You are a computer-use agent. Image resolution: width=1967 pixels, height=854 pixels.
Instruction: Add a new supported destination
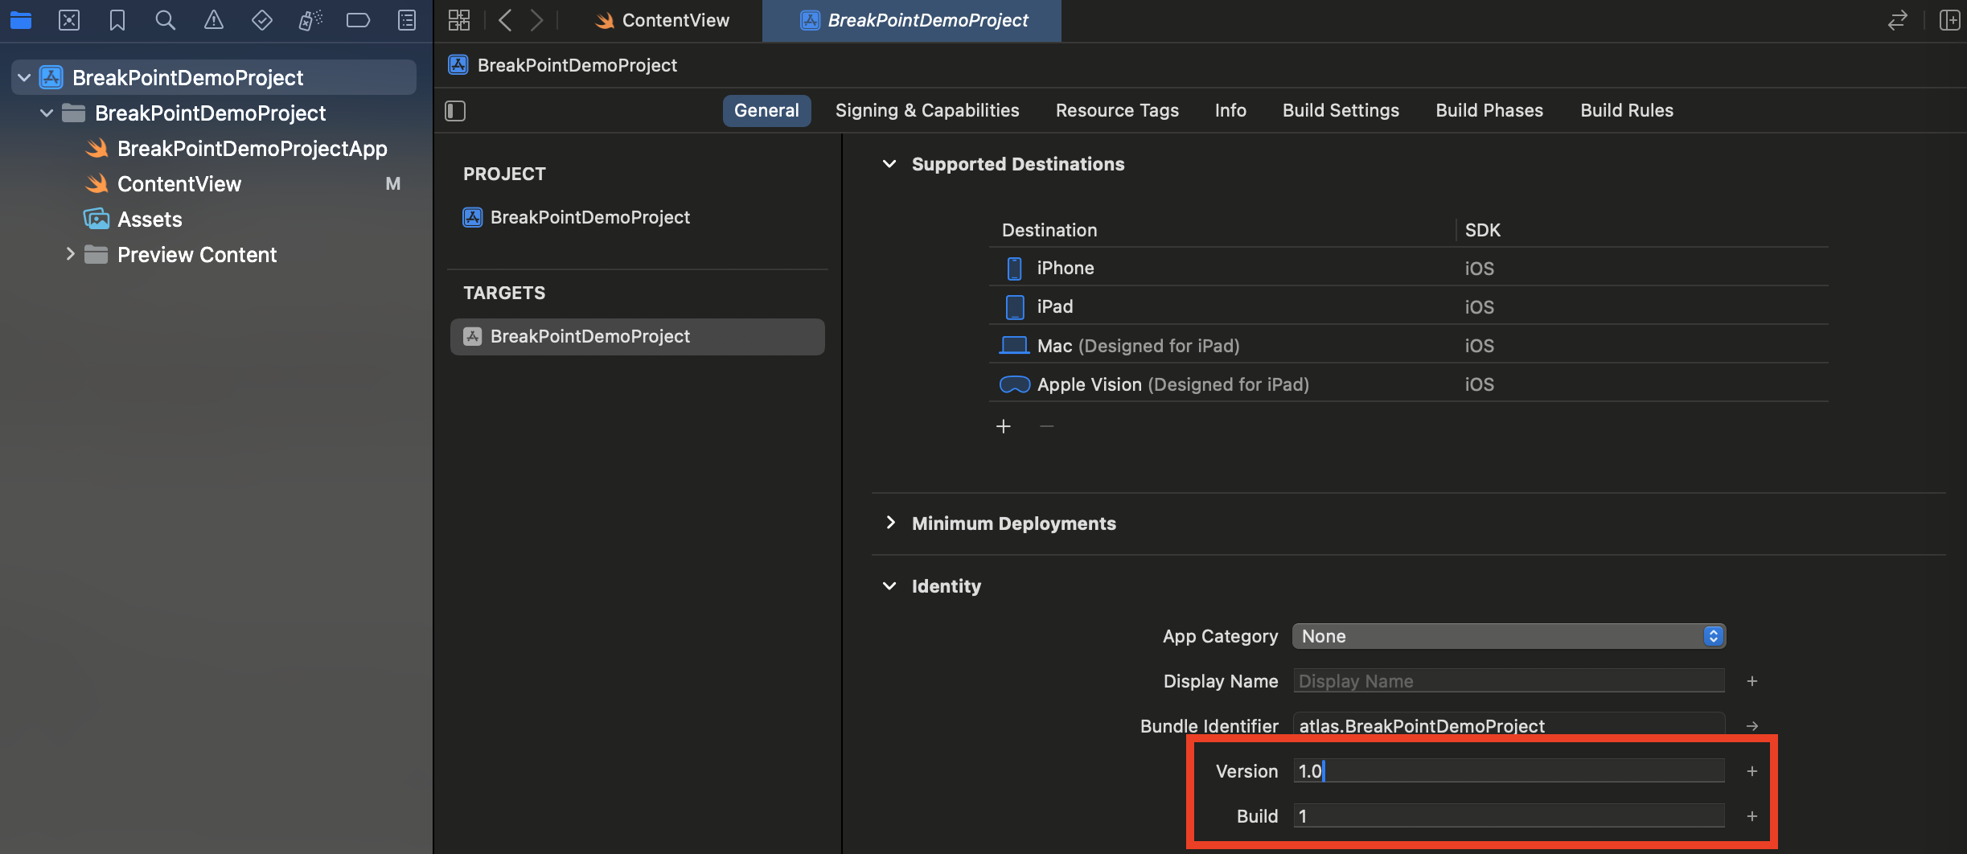(x=1004, y=426)
